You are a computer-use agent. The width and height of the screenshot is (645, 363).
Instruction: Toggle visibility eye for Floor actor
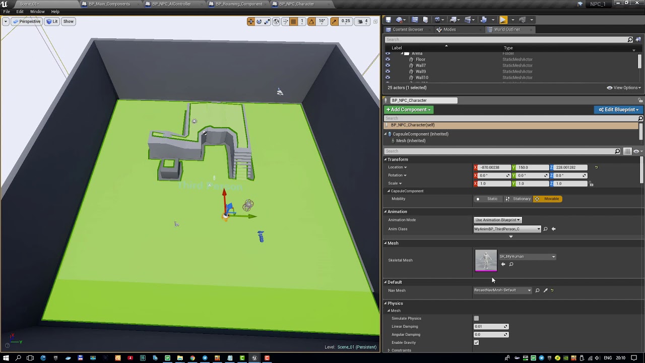click(x=388, y=59)
